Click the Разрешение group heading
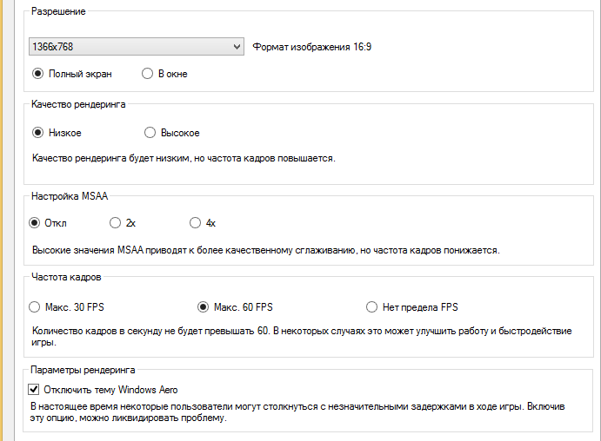The height and width of the screenshot is (441, 601). [x=58, y=12]
